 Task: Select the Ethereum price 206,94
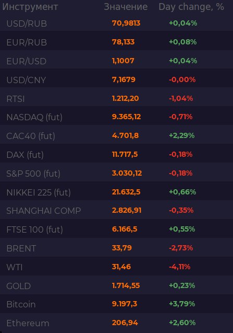tap(125, 323)
